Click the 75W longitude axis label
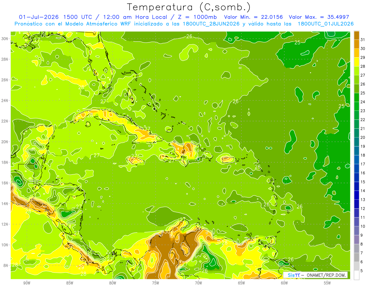 coord(156,283)
